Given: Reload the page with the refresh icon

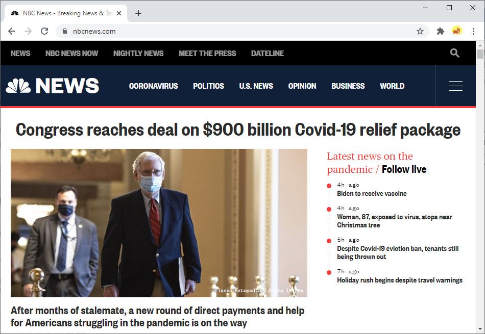Looking at the screenshot, I should (44, 31).
